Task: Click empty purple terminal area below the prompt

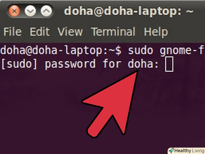Action: [x=39, y=111]
